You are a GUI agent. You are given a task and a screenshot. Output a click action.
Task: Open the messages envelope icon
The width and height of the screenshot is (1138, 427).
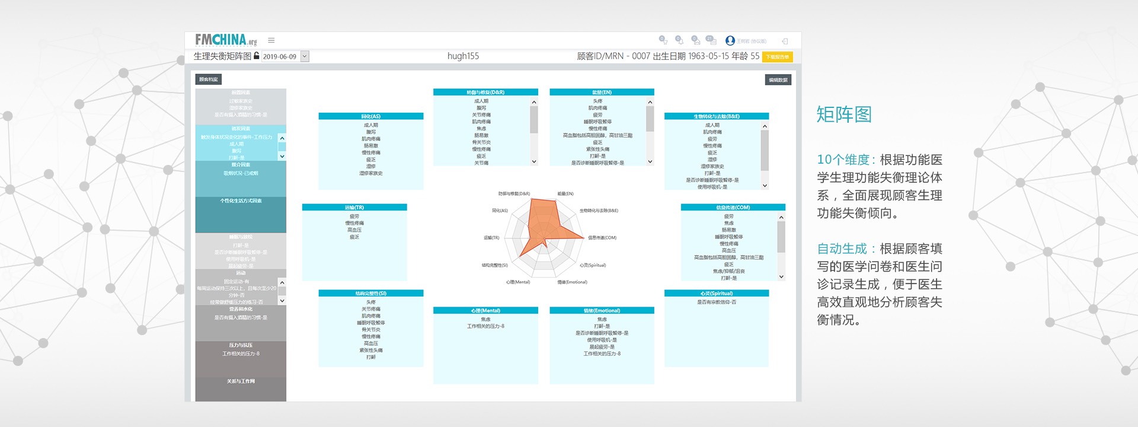click(695, 40)
